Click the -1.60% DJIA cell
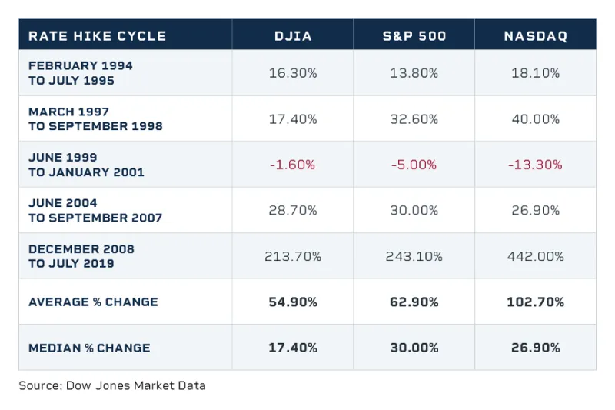Screen dimensions: 615x410 [x=292, y=165]
